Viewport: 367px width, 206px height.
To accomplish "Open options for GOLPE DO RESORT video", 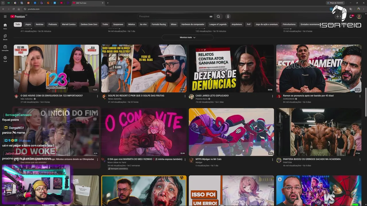I will 185,96.
